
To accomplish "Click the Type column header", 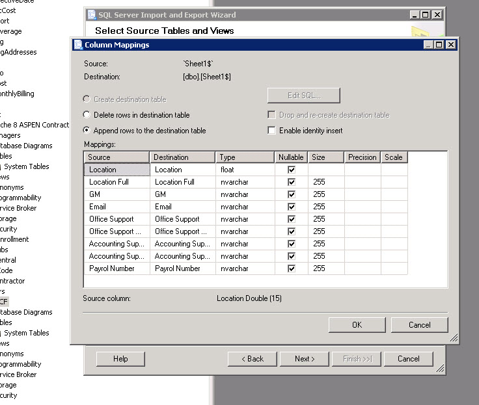I will tap(245, 157).
